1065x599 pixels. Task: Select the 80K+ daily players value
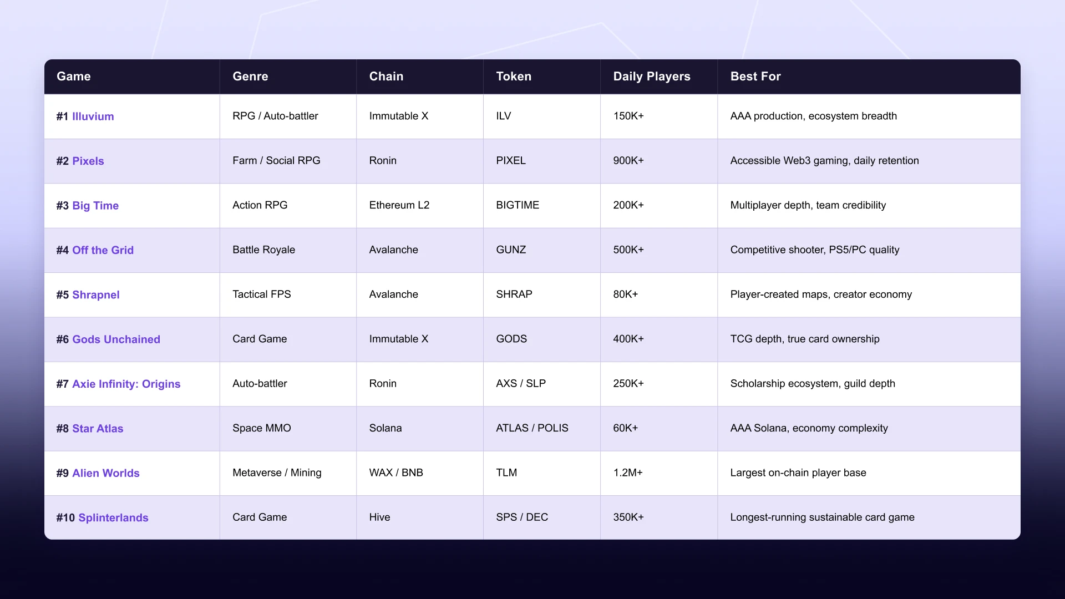tap(626, 295)
